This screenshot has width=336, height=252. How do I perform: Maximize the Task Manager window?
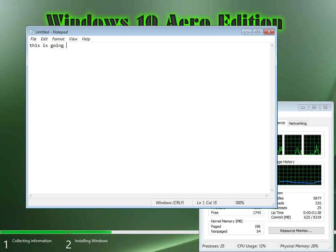[314, 107]
